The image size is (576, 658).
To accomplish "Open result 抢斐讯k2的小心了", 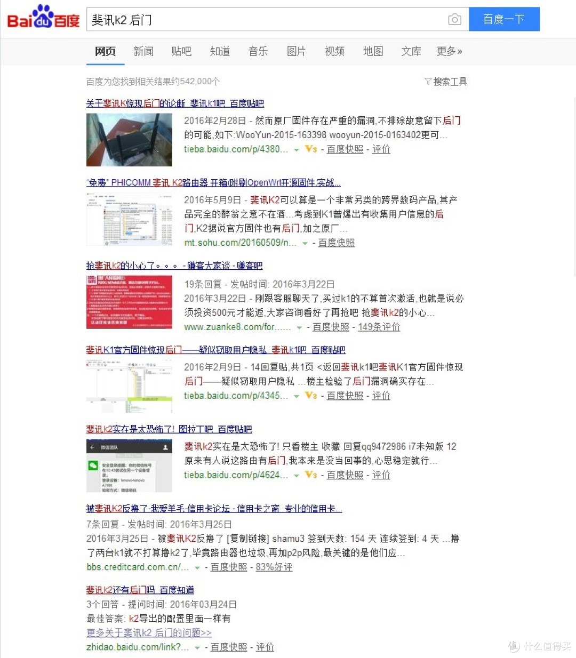I will [174, 266].
